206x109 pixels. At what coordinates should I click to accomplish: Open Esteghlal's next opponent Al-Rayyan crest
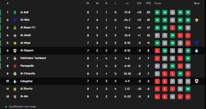(197, 81)
